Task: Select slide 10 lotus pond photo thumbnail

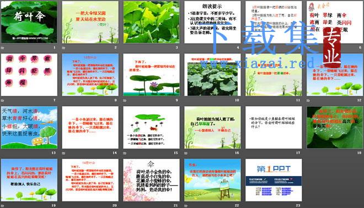Action: (x=212, y=75)
